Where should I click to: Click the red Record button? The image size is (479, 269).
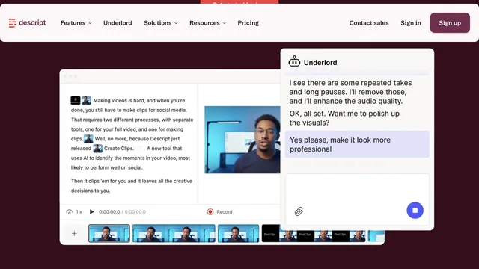tap(219, 211)
